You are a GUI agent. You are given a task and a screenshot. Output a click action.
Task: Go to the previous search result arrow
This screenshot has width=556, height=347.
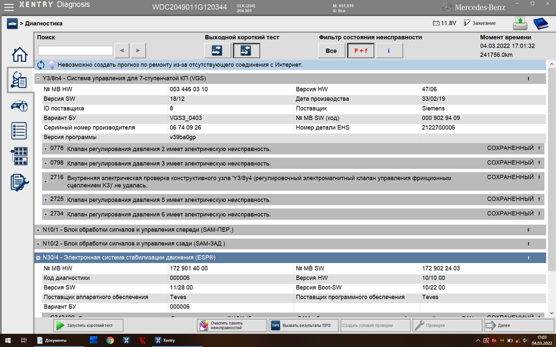click(x=122, y=51)
